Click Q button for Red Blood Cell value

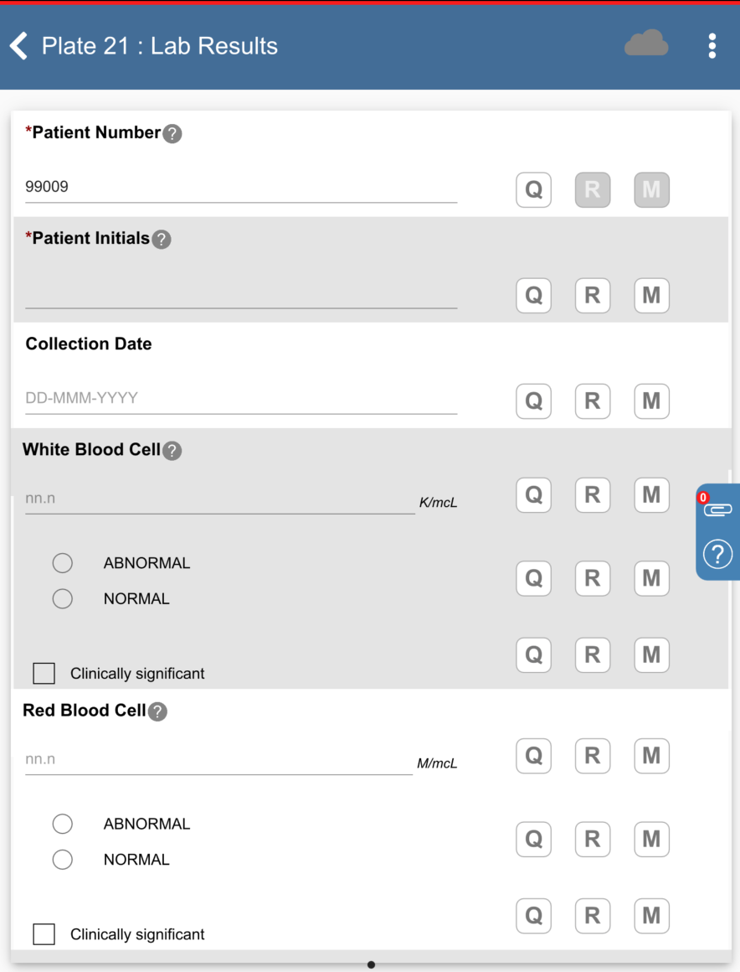(533, 756)
